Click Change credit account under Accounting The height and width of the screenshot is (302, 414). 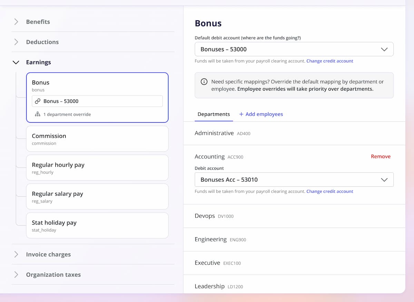[x=329, y=191]
